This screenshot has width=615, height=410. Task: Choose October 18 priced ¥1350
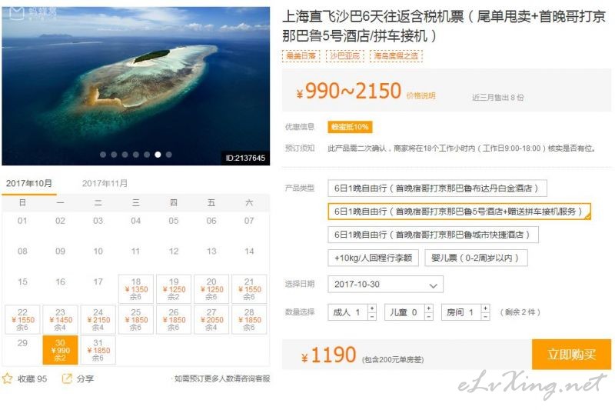(x=136, y=288)
